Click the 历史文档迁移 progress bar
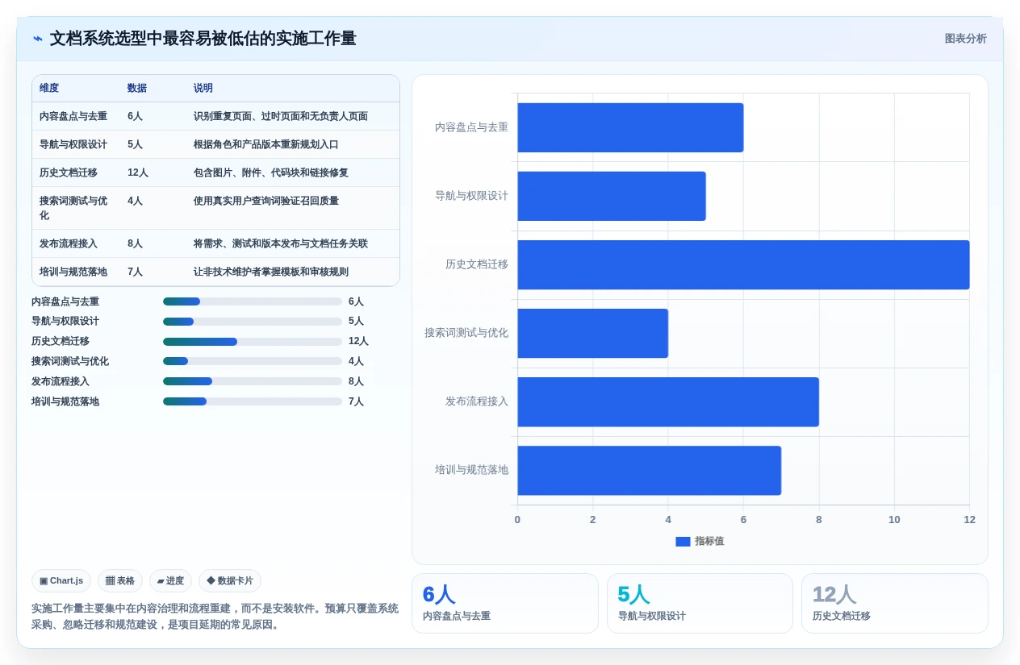 [x=253, y=341]
